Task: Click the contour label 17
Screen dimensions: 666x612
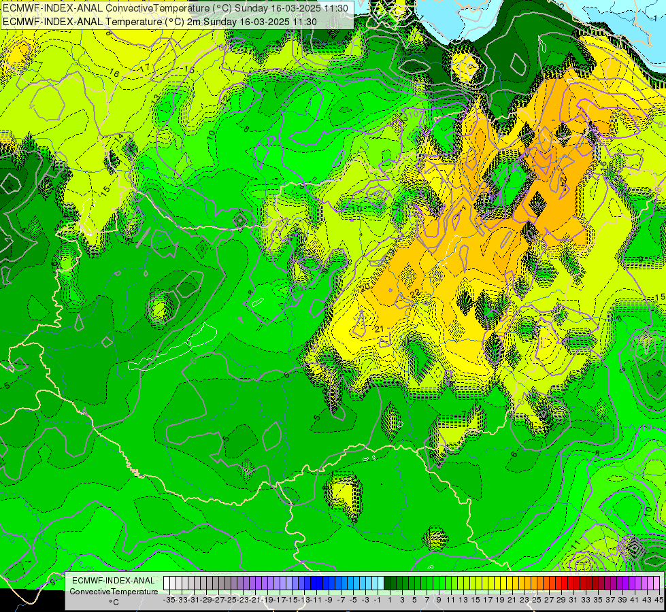Action: click(144, 67)
